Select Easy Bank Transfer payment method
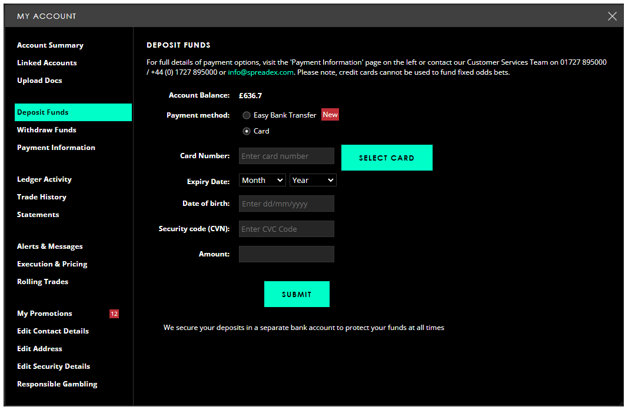Screen dimensions: 628x410 (247, 115)
